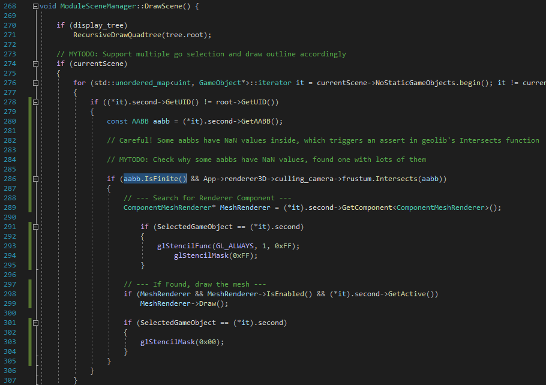Click MeshRenderer->Draw() statement
Image resolution: width=546 pixels, height=385 pixels.
(184, 303)
